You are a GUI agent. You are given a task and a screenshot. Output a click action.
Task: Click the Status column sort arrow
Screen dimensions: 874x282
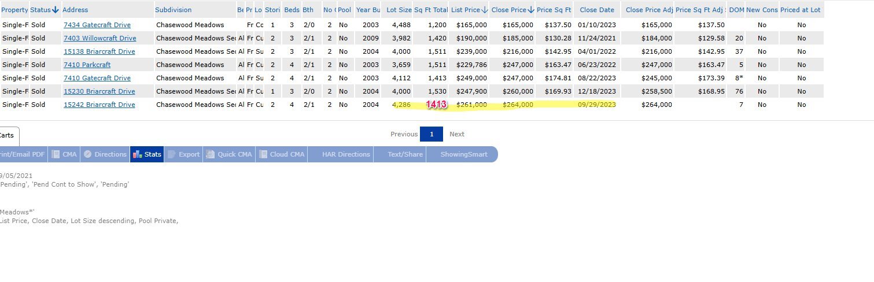[x=56, y=10]
